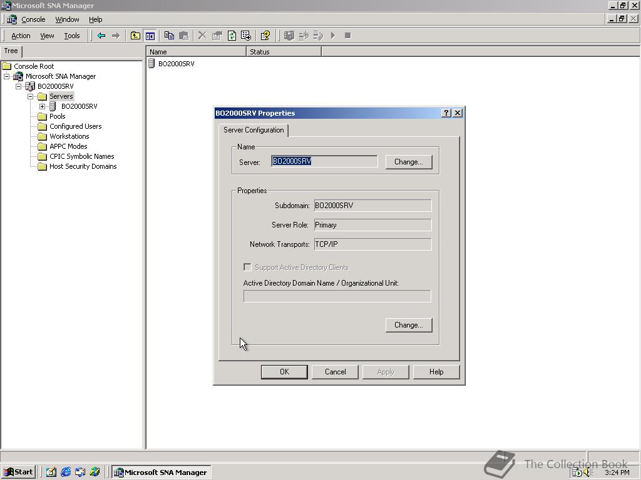Click the Help question mark toolbar icon
Screen dimensions: 641x480
pos(265,36)
